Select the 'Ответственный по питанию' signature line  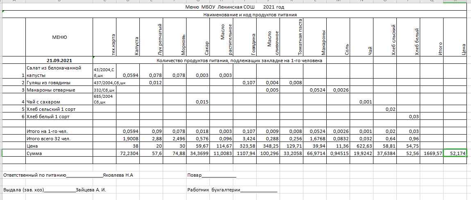(x=68, y=175)
